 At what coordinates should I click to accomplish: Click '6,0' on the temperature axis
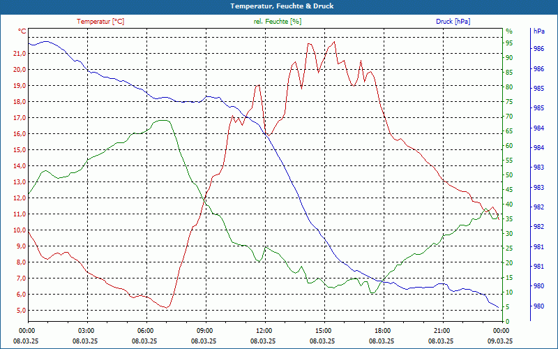point(22,294)
